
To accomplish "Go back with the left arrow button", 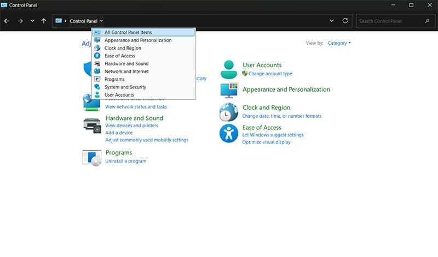I will [x=7, y=21].
